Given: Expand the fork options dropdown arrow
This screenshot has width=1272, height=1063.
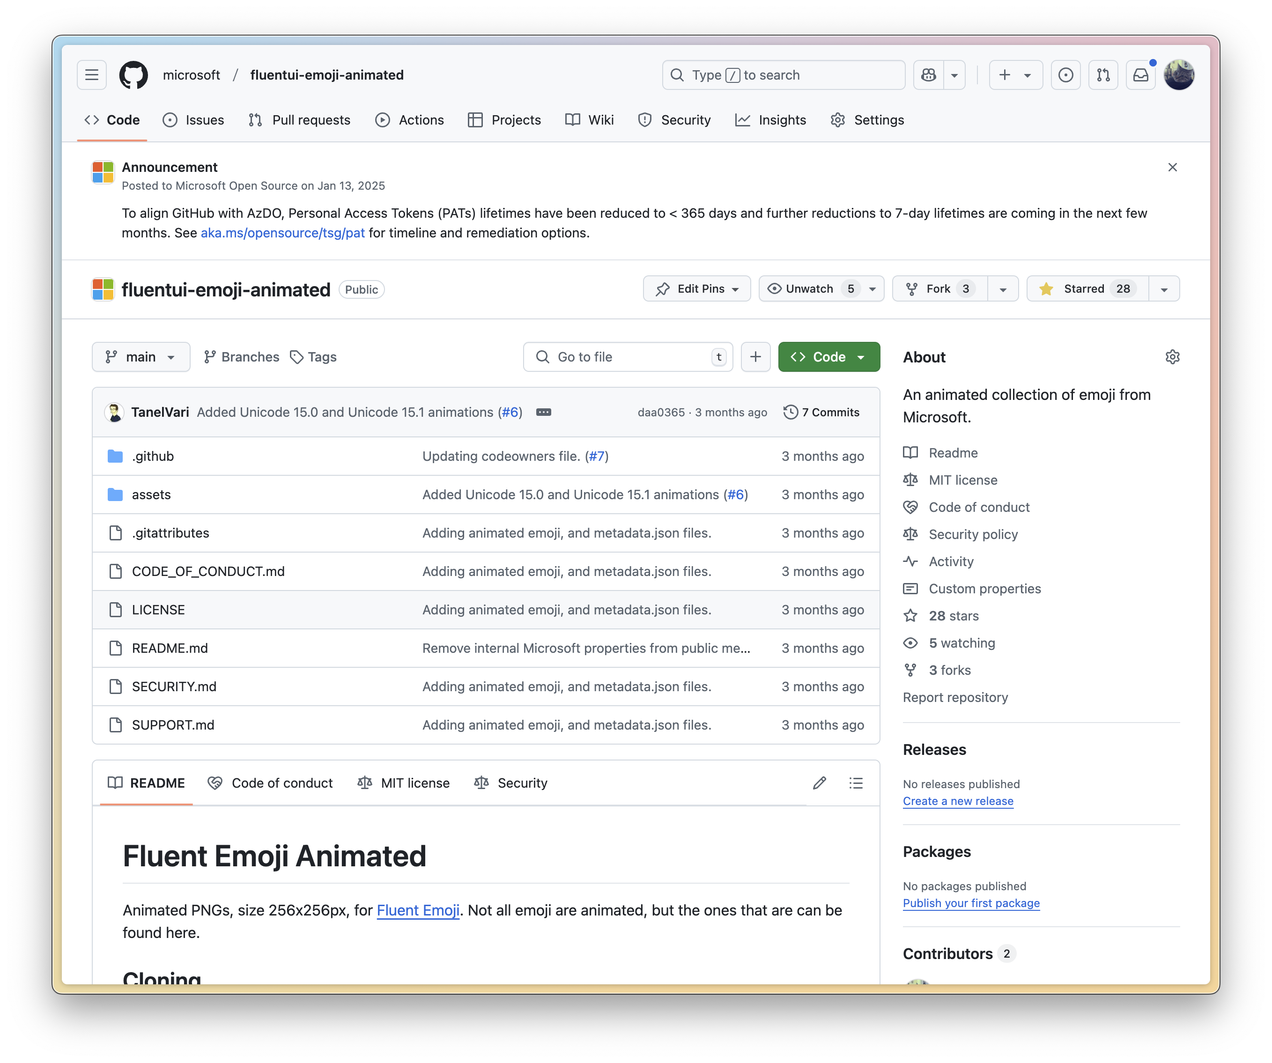Looking at the screenshot, I should tap(1003, 289).
